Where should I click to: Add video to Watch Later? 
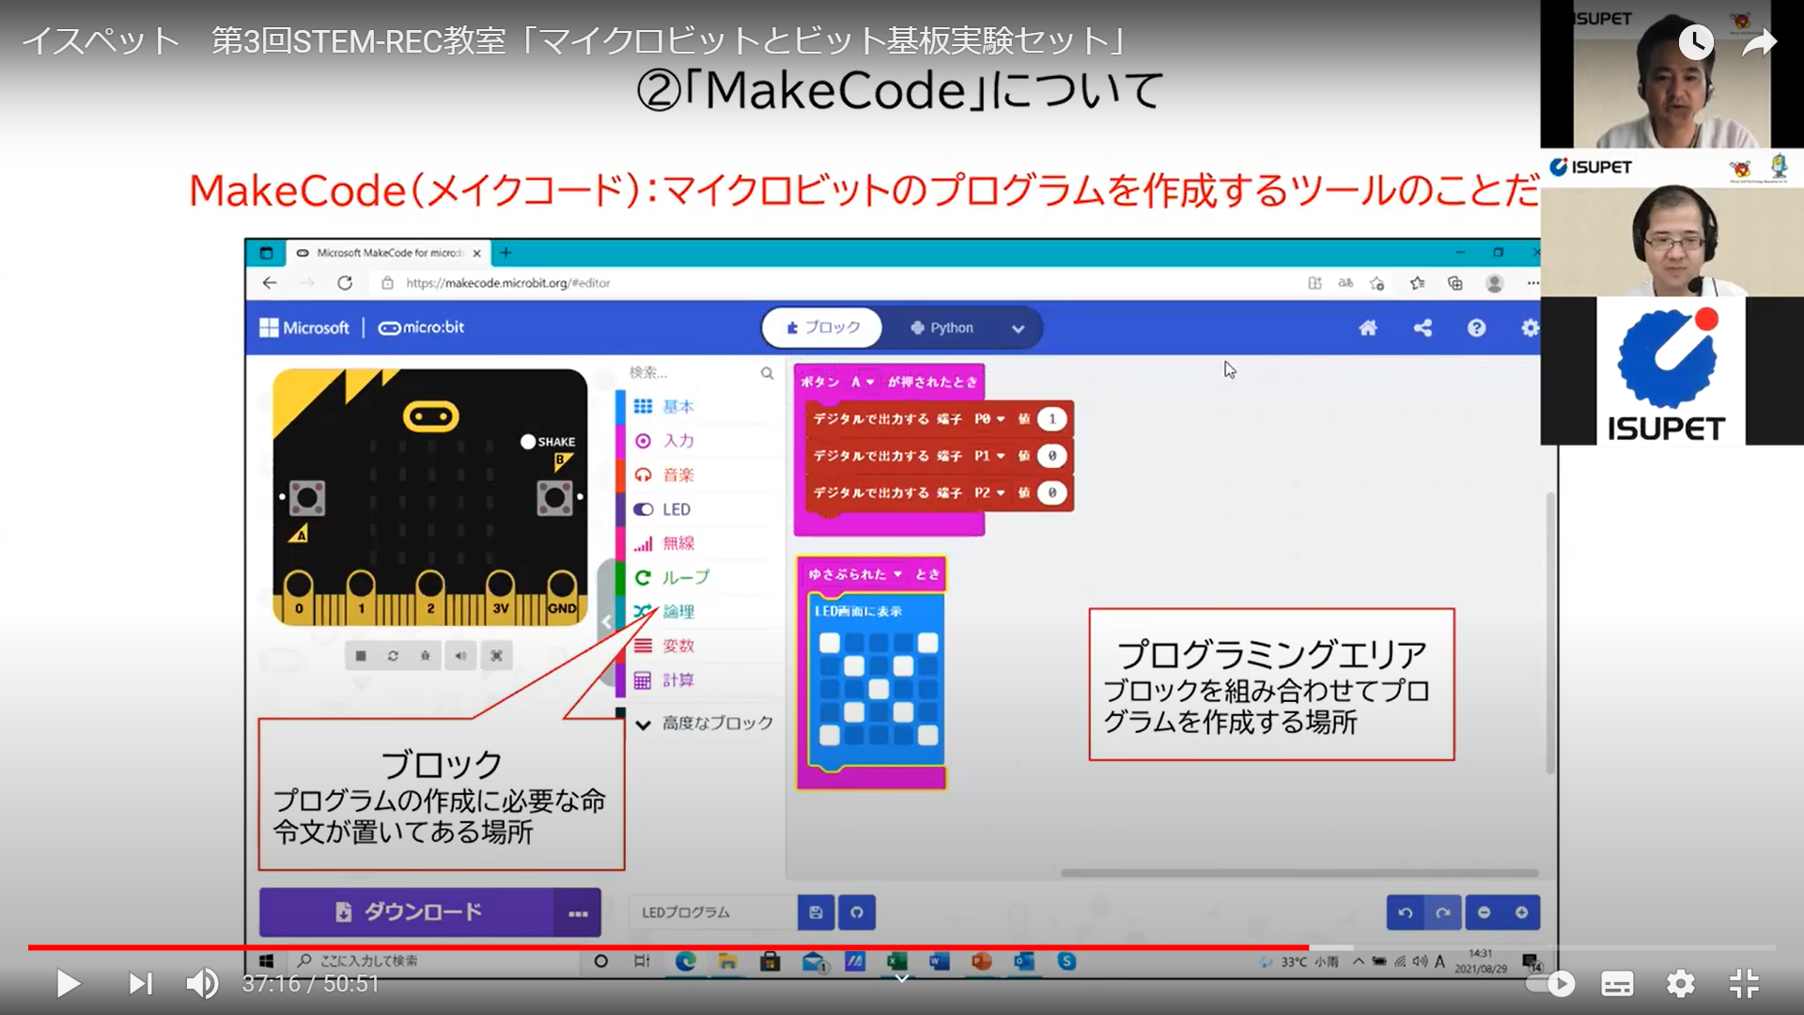1696,42
